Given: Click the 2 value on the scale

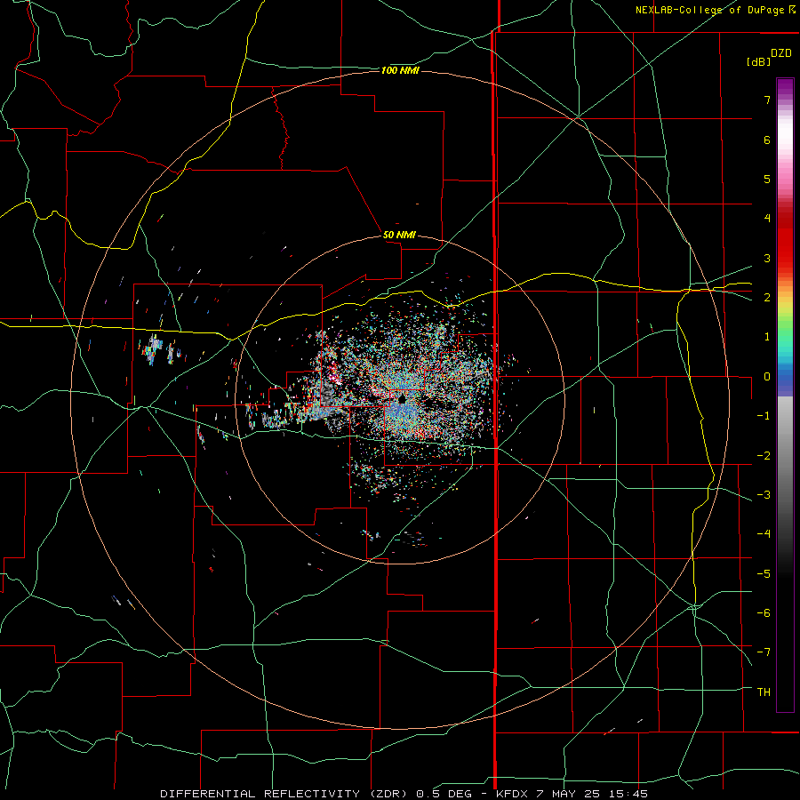Looking at the screenshot, I should 767,298.
